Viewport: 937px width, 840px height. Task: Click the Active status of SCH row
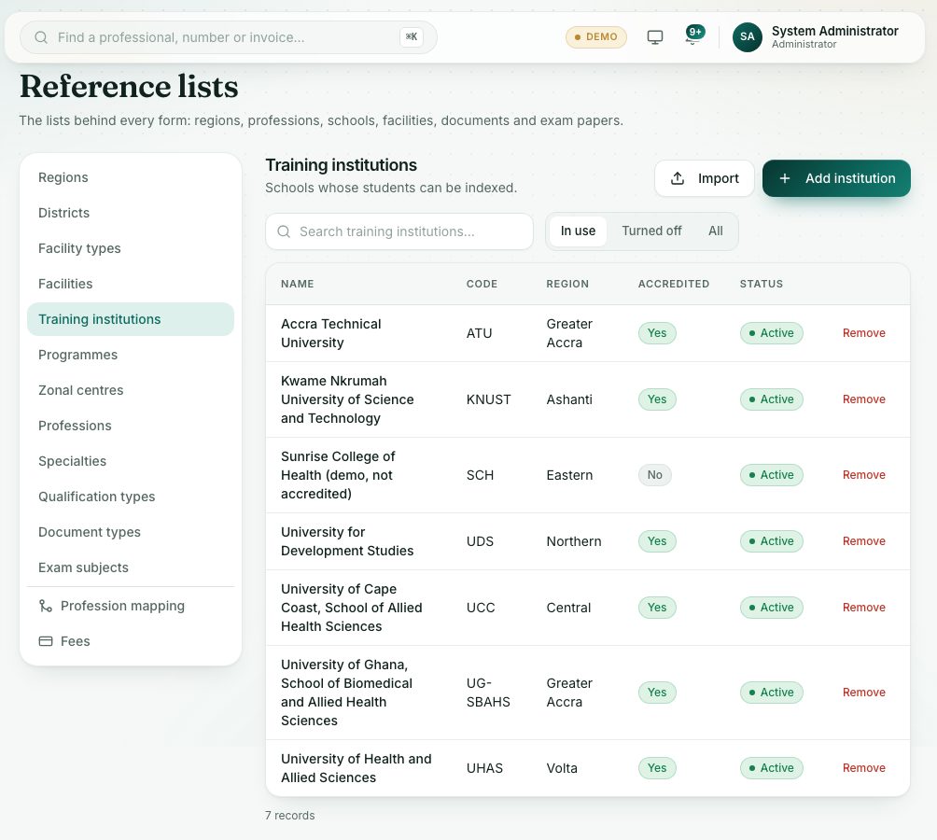771,475
